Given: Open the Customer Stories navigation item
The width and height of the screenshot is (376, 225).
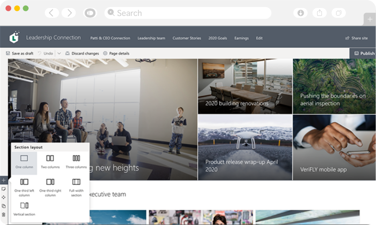Looking at the screenshot, I should click(x=187, y=38).
